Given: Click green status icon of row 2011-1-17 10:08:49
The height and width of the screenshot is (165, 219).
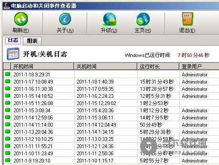Looking at the screenshot, I should click(8, 81).
